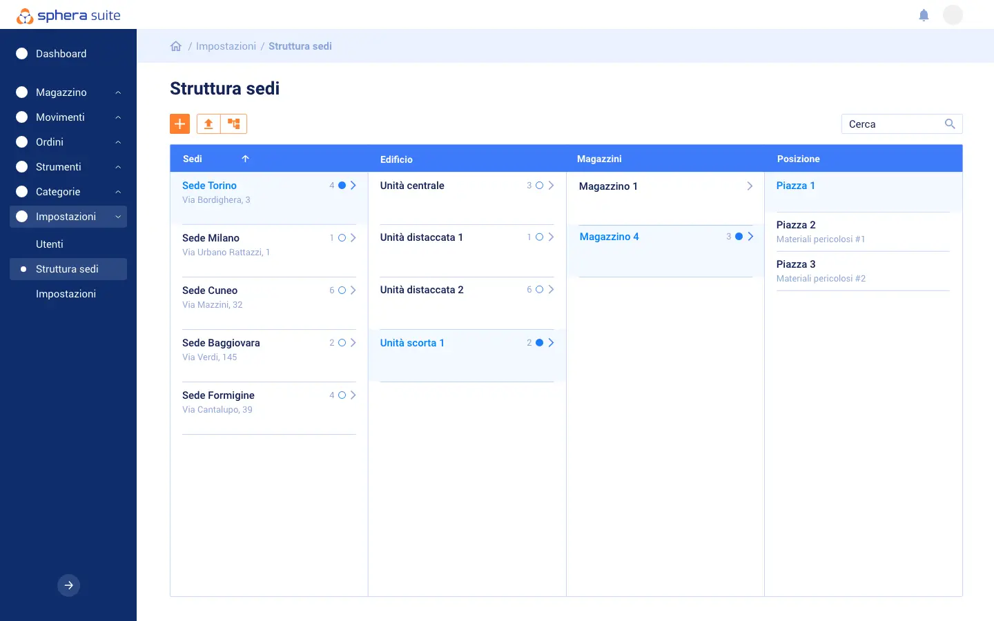Viewport: 994px width, 621px height.
Task: Click the Categorie circle icon in sidebar
Action: pyautogui.click(x=22, y=192)
